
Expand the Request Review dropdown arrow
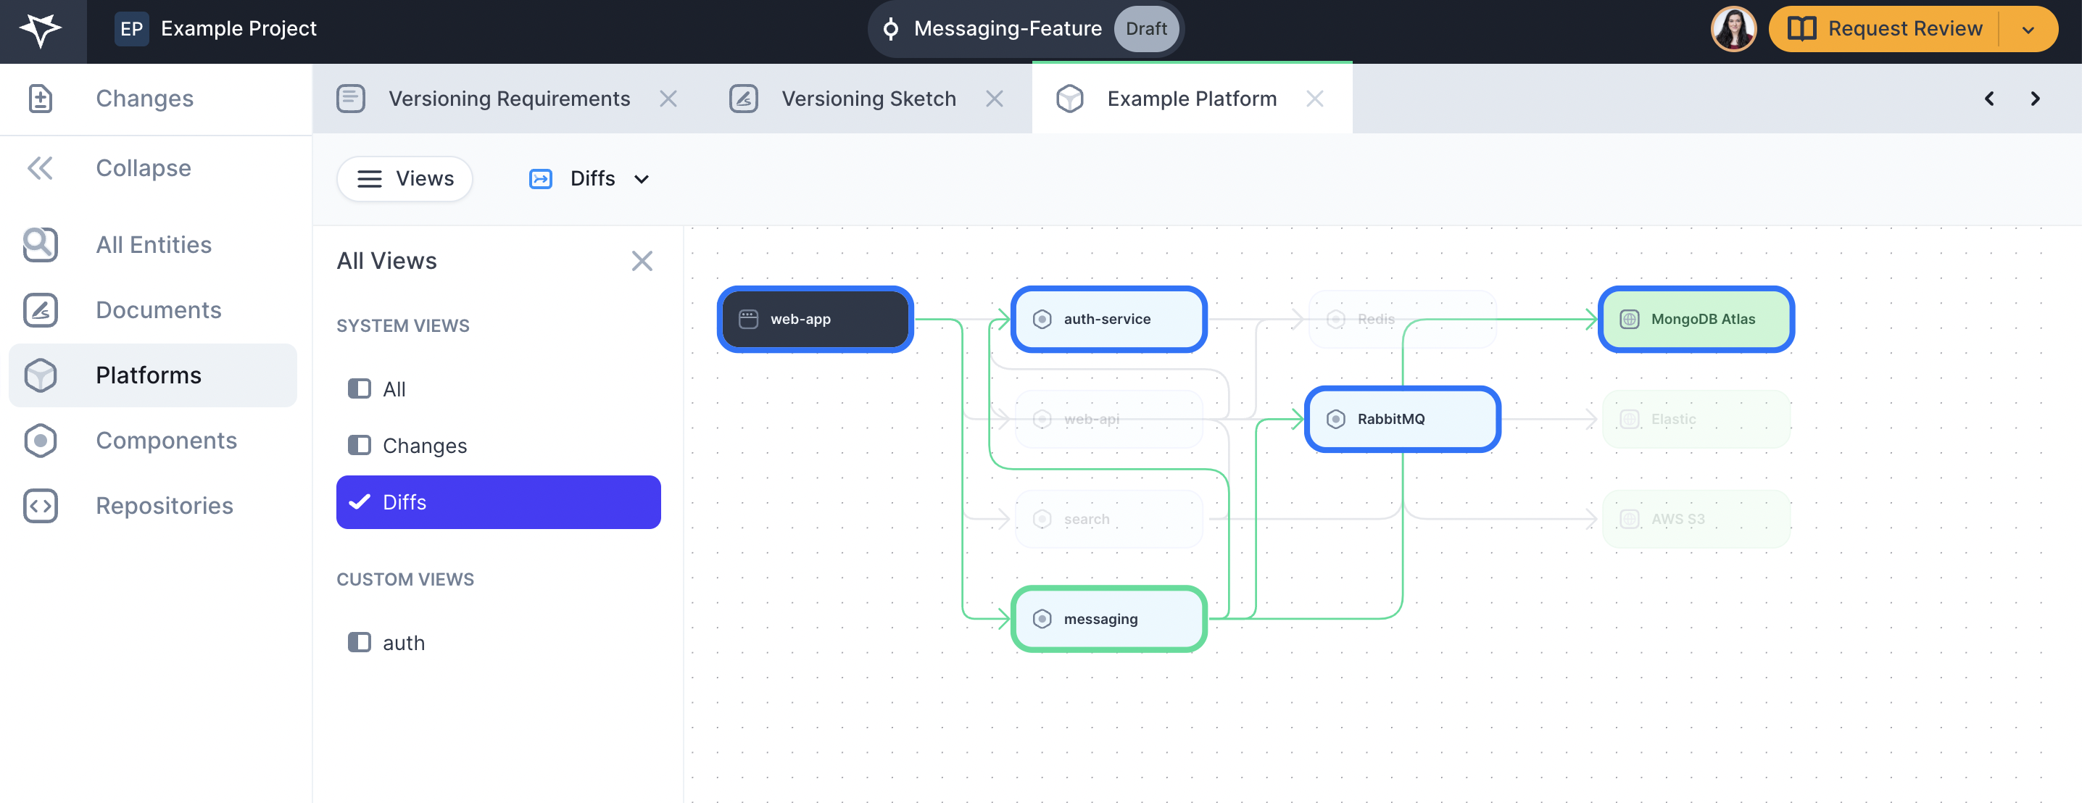(x=2027, y=30)
